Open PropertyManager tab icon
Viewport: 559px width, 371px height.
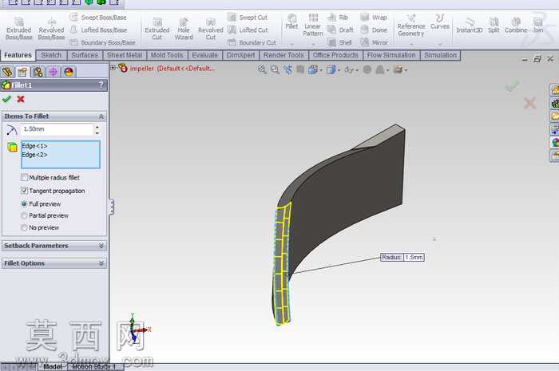(22, 72)
